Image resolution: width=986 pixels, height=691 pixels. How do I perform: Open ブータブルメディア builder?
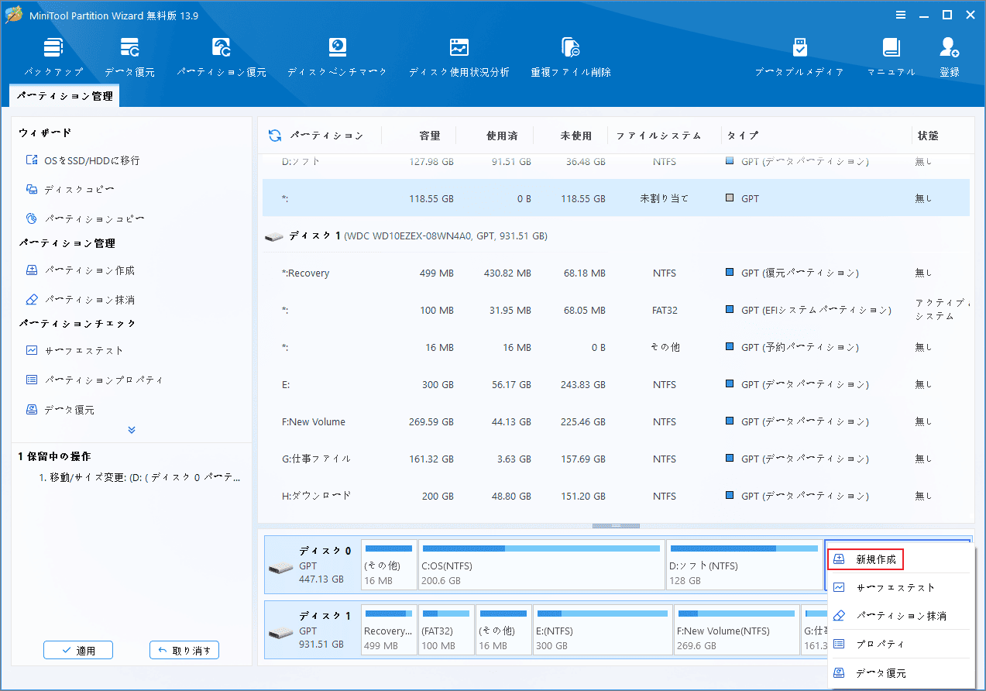point(799,57)
